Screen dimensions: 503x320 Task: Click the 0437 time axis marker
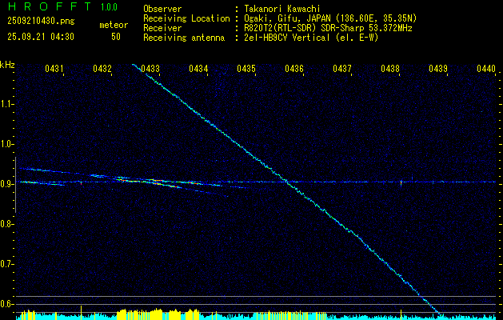[342, 68]
